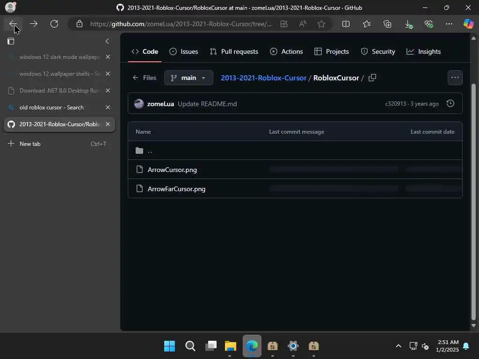Open Settings gear app in taskbar
Viewport: 479px width, 359px height.
[293, 346]
